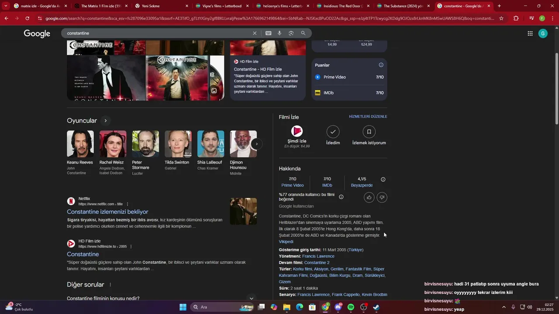Open a new browser tab
Screen dimensions: 559x314
[499, 6]
